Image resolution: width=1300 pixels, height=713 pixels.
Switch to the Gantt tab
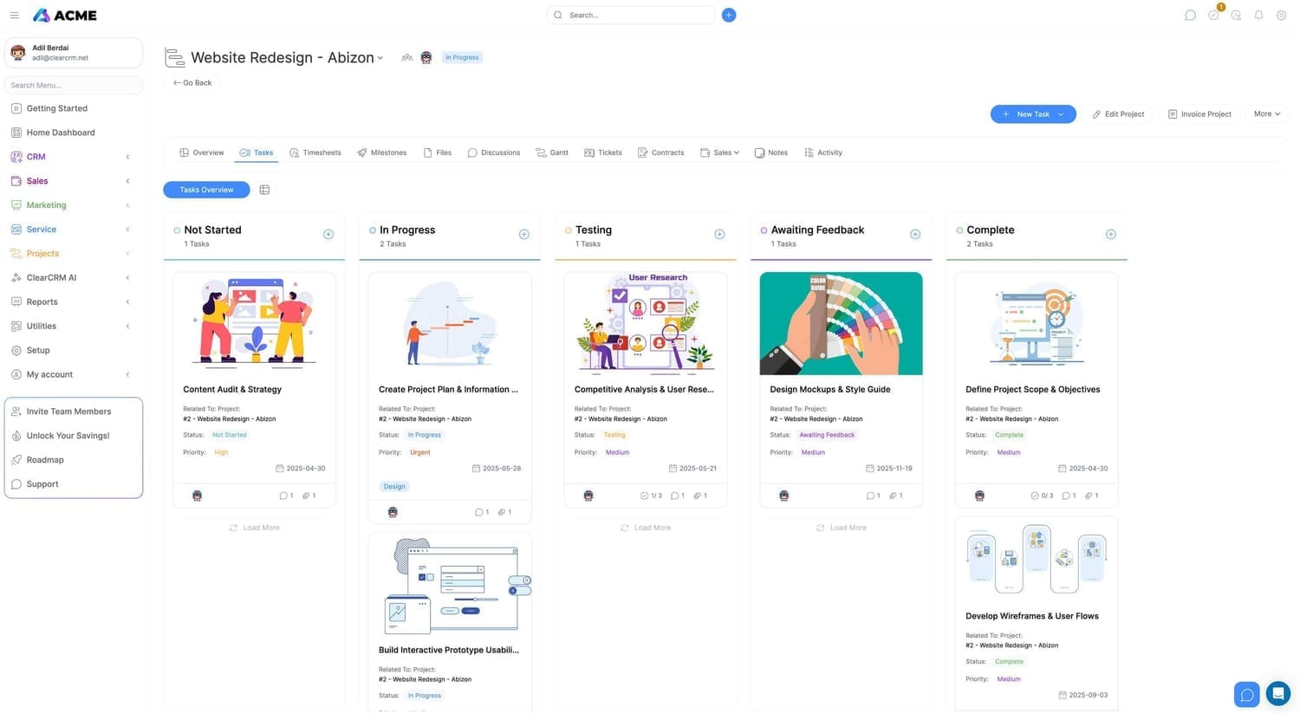click(552, 152)
